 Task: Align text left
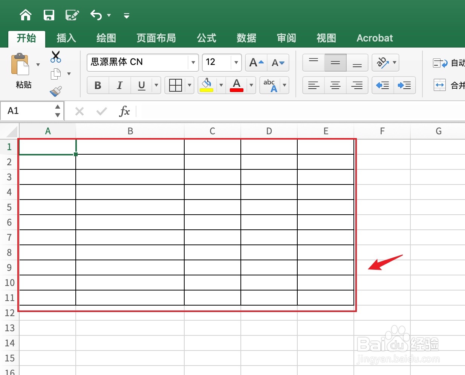pos(314,85)
